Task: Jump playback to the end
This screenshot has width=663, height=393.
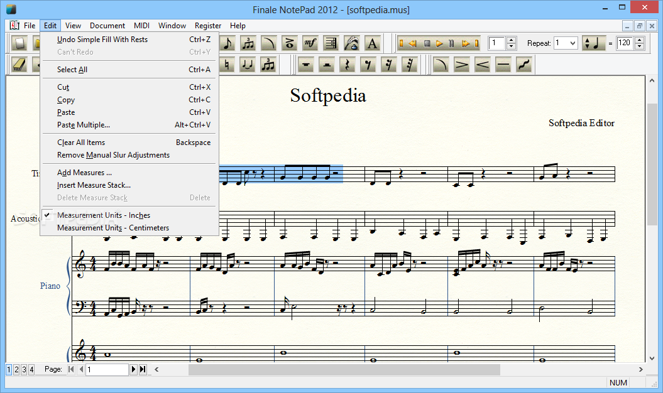Action: [476, 43]
